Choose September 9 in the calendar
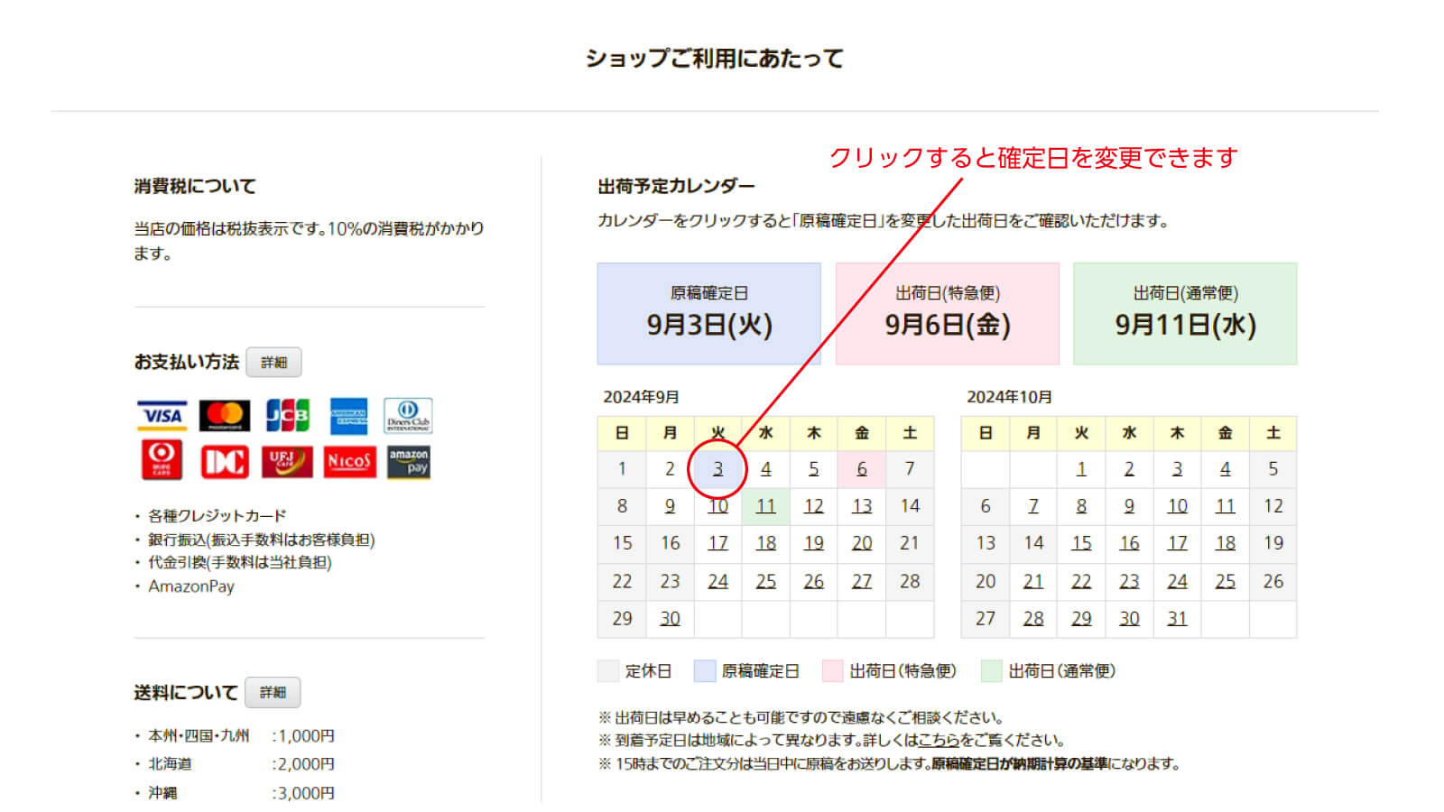Image resolution: width=1444 pixels, height=812 pixels. [x=670, y=506]
